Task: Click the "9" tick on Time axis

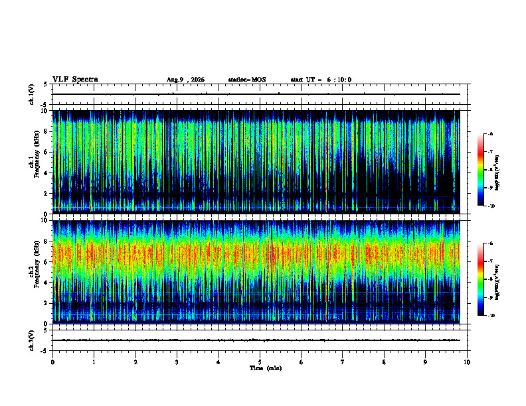Action: [425, 362]
